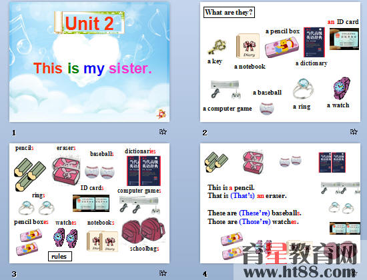Click the animation star icon under slide 2
The image size is (367, 280).
(x=354, y=132)
